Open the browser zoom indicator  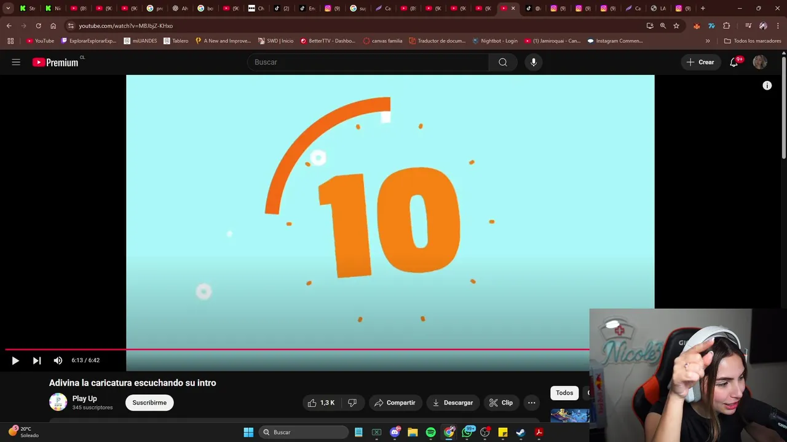tap(663, 26)
